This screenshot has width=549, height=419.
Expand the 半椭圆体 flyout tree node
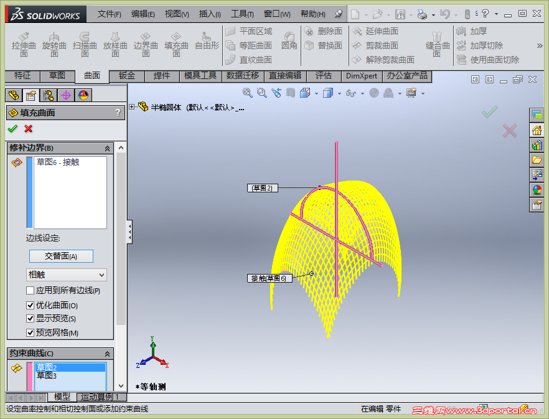(132, 107)
